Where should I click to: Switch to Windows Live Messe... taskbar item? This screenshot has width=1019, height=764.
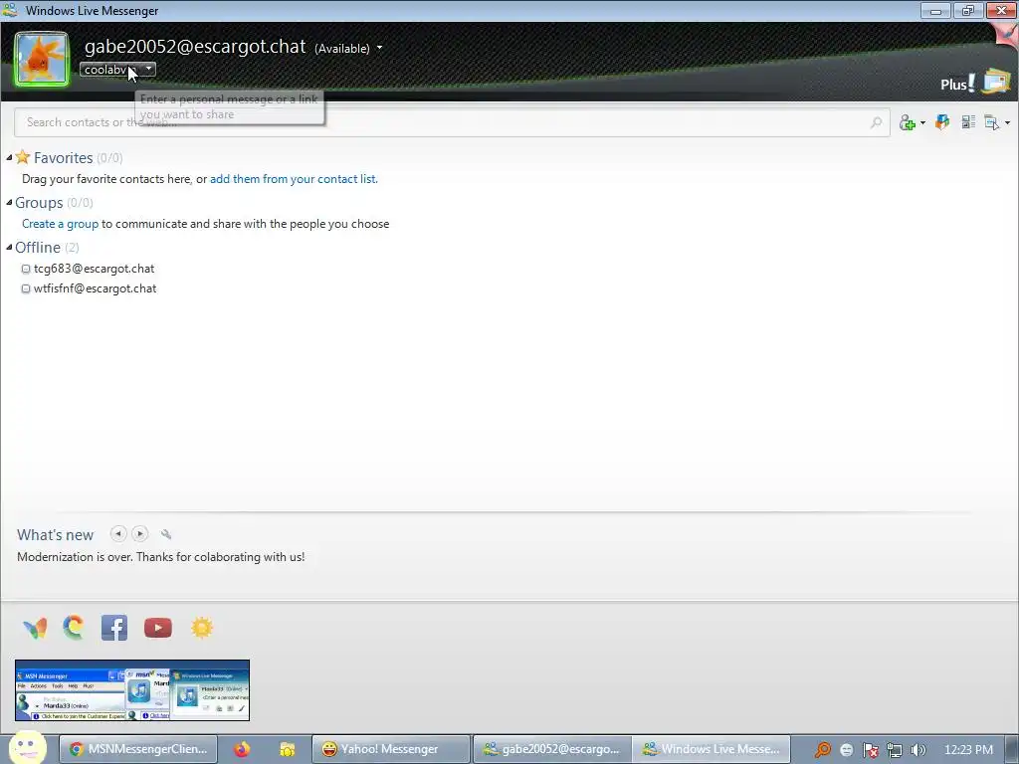[711, 749]
